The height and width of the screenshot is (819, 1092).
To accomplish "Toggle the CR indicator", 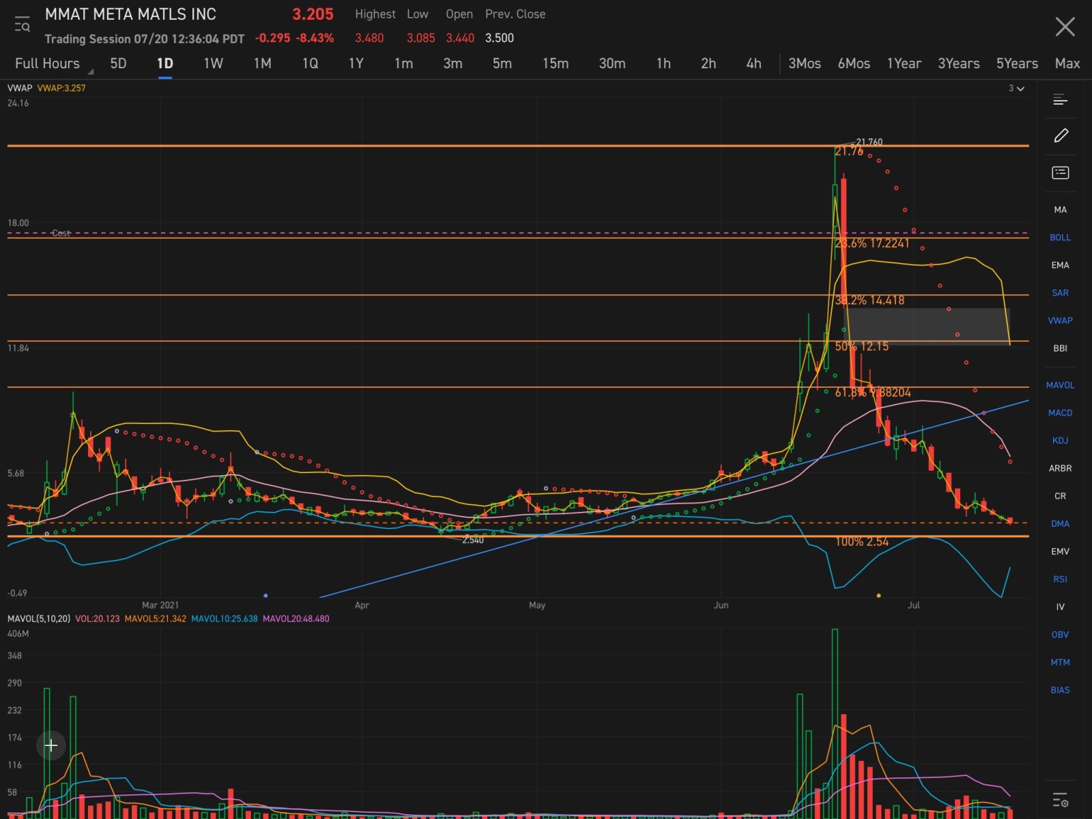I will [1060, 496].
